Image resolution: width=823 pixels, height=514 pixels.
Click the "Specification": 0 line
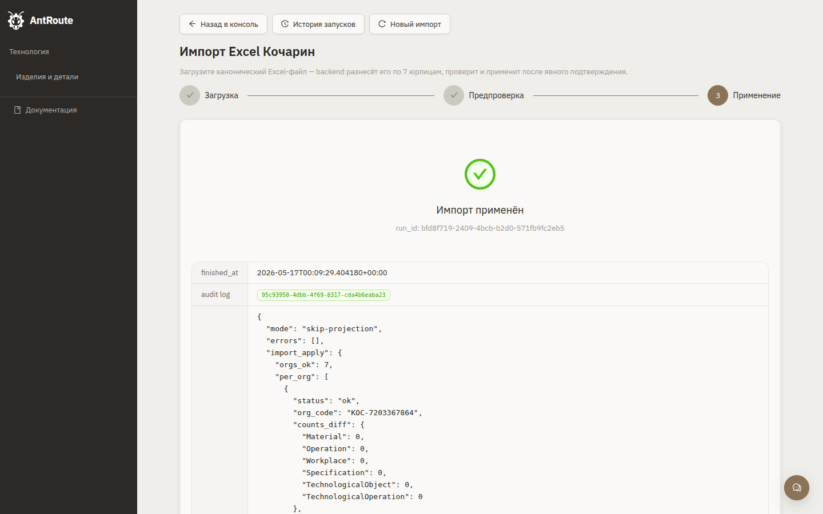click(345, 473)
